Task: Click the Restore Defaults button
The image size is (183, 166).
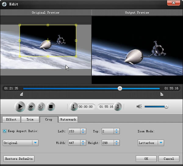Action: 19,158
